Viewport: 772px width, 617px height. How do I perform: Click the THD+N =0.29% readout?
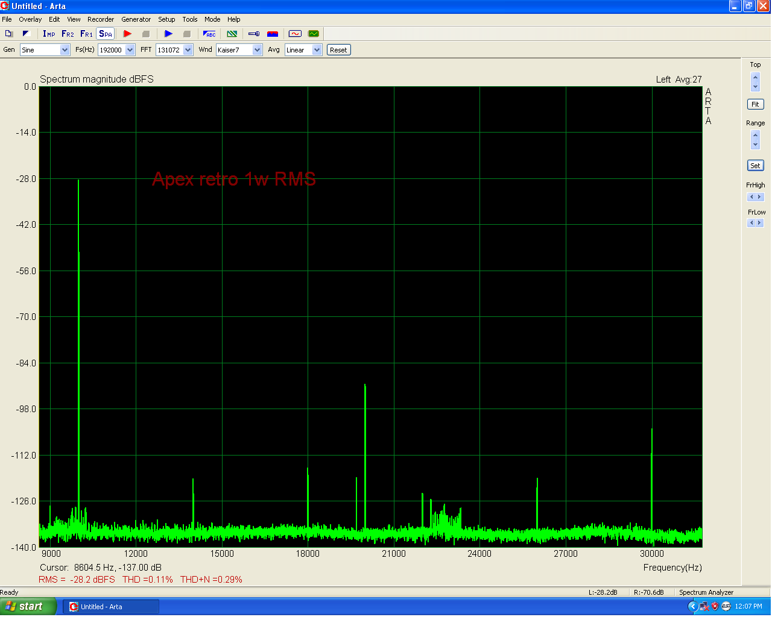click(211, 580)
